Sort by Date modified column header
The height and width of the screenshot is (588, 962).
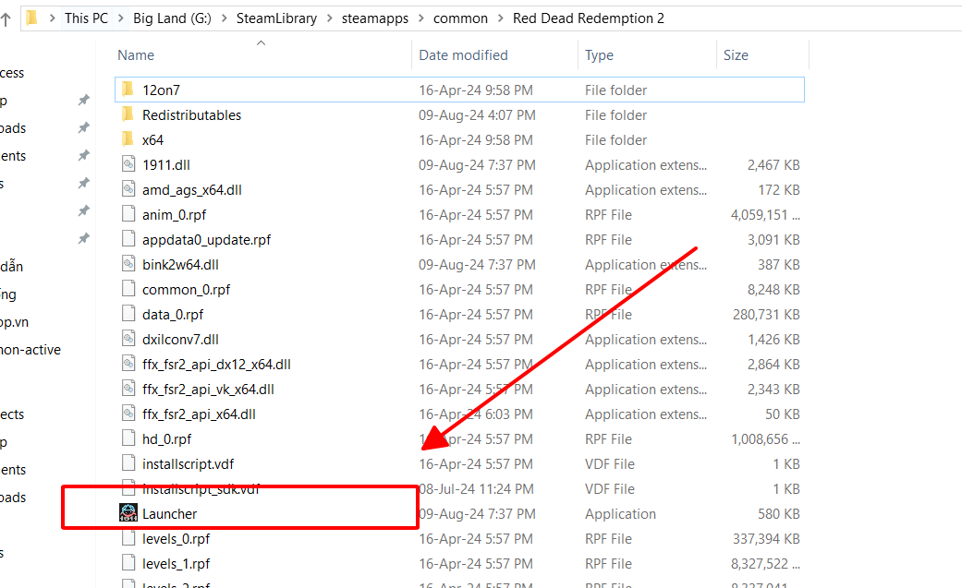click(463, 55)
